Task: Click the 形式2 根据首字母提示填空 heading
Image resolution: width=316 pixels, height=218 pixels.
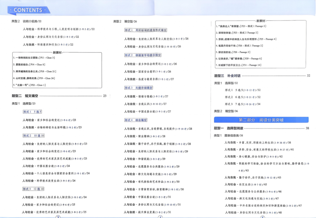Action: (x=143, y=55)
